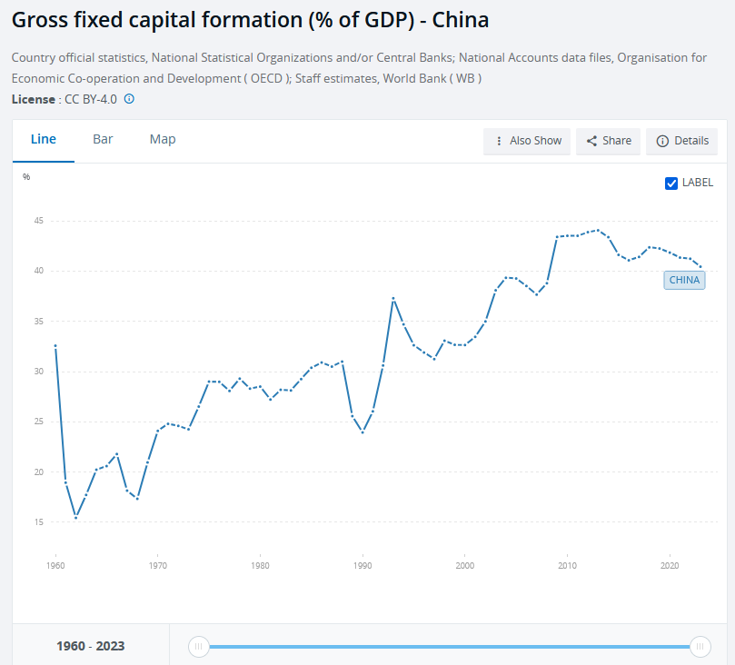The image size is (735, 665).
Task: Click the 1960 - 2023 range display
Action: click(90, 646)
